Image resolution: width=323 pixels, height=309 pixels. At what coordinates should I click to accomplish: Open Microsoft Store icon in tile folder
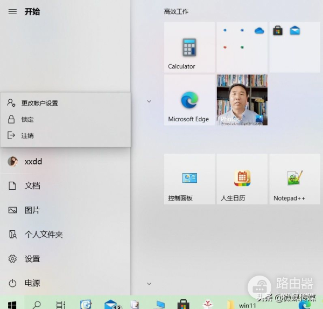tap(278, 31)
